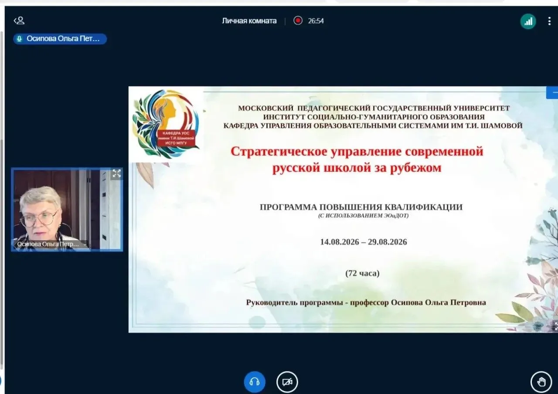558x394 pixels.
Task: Open the dropdown arrow on video name label
Action: coord(85,245)
